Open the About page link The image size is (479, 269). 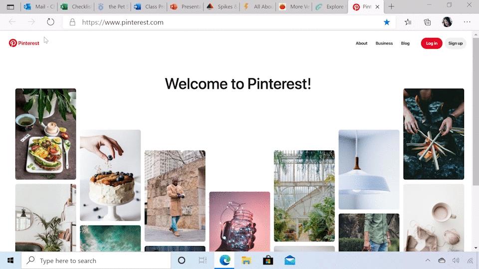click(x=361, y=43)
